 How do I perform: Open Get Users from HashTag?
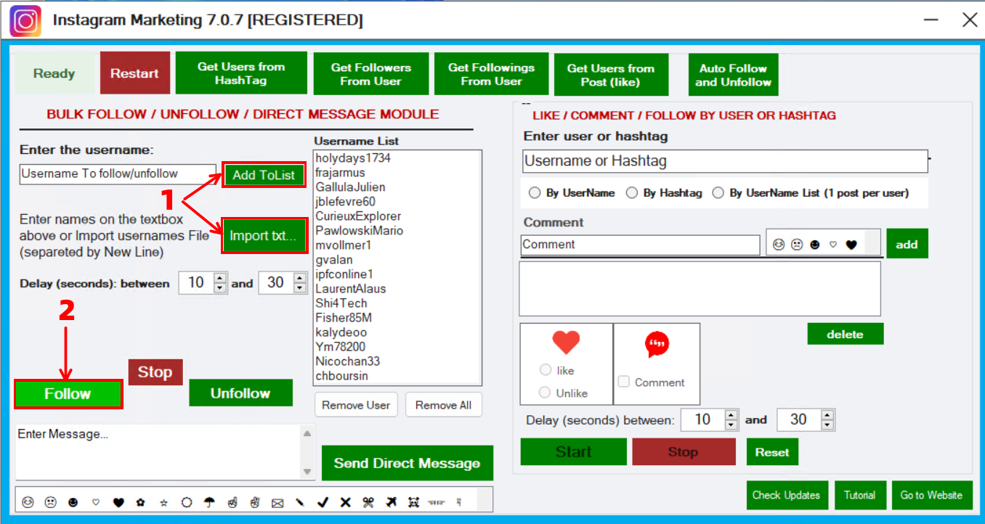pyautogui.click(x=240, y=73)
